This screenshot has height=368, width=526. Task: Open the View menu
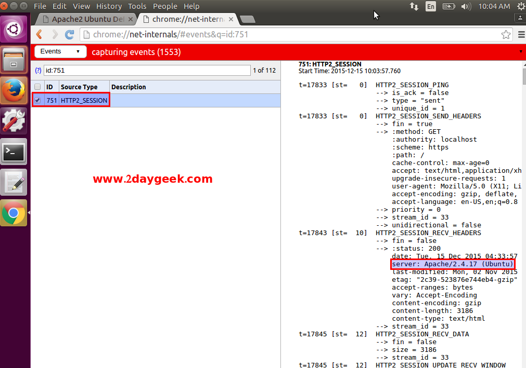pyautogui.click(x=82, y=6)
